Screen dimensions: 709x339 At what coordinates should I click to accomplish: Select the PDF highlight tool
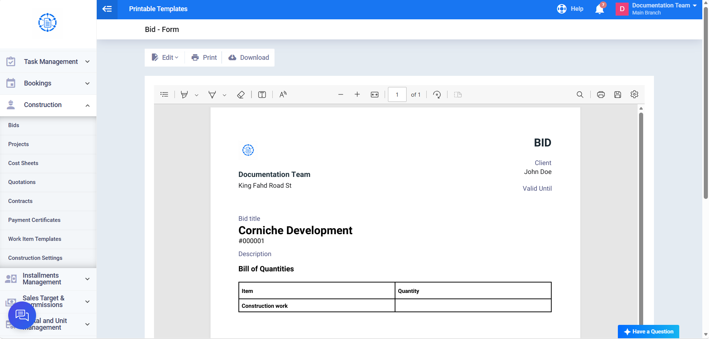pos(184,94)
